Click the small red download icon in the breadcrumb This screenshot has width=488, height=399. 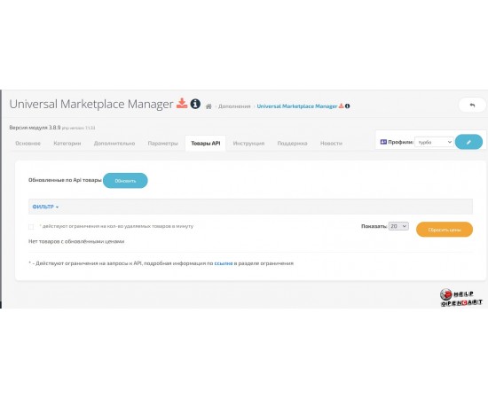click(x=341, y=106)
